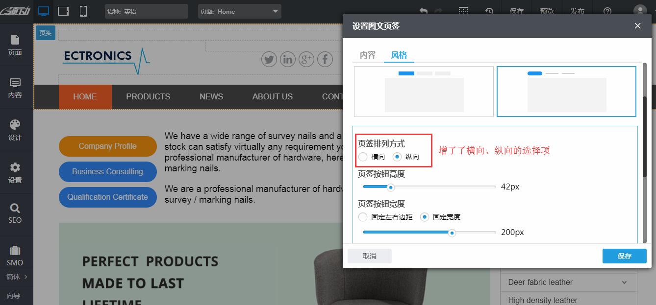Click the 保存 button in the dialog
656x305 pixels.
[624, 256]
